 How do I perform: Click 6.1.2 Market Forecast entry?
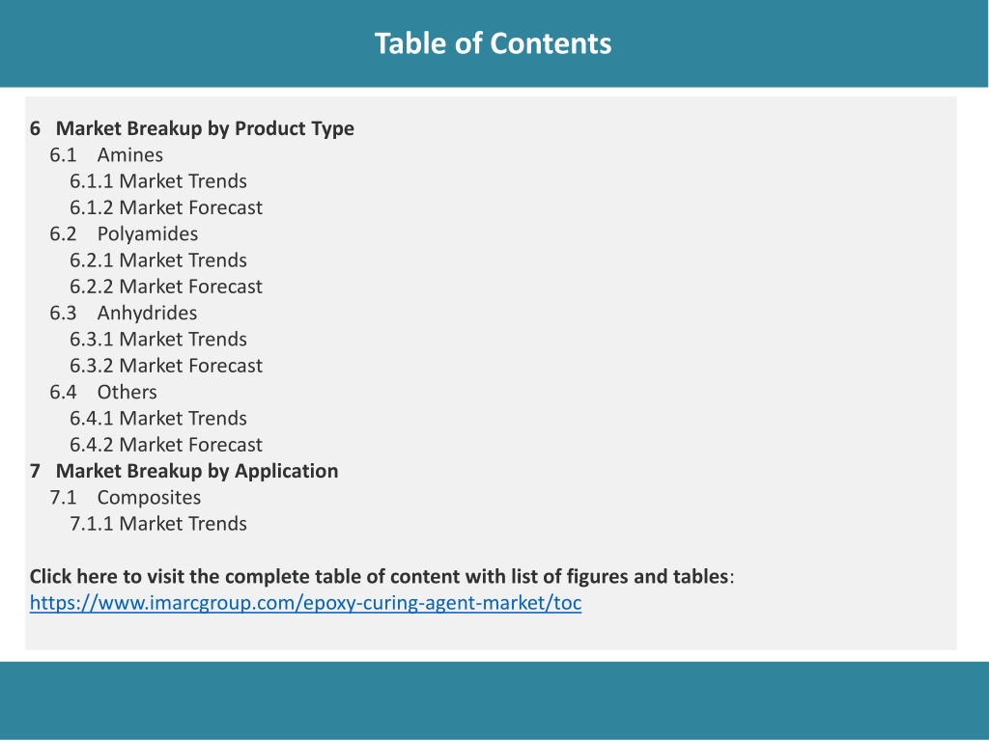click(x=166, y=208)
